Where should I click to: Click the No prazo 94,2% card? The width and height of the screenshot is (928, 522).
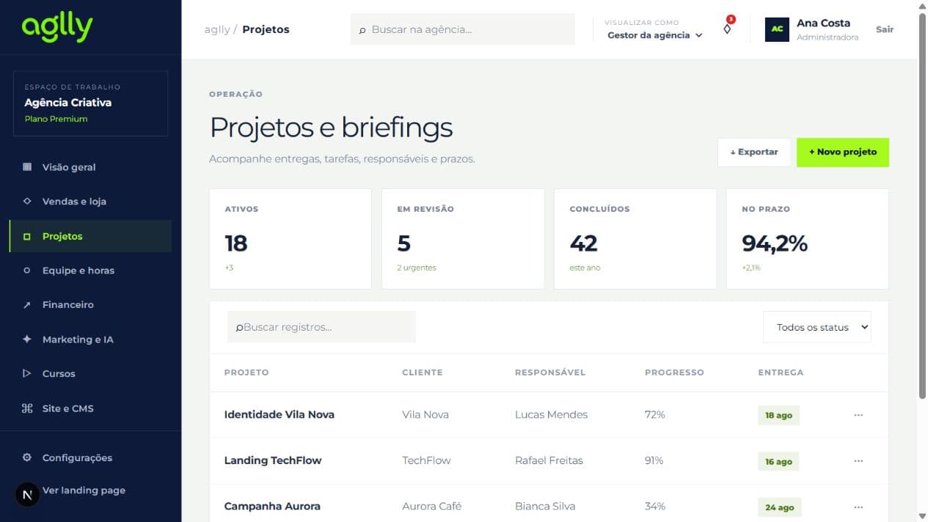tap(808, 239)
